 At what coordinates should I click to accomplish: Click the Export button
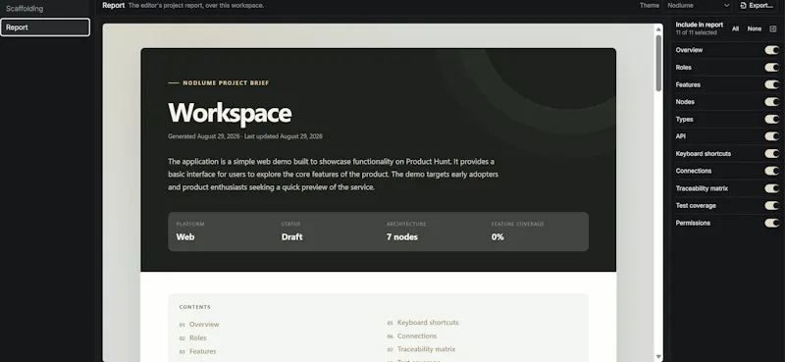click(x=756, y=6)
